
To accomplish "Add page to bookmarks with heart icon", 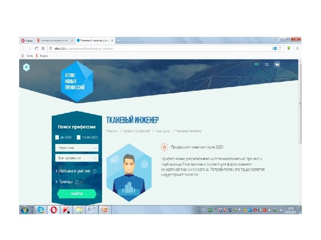I will (280, 48).
